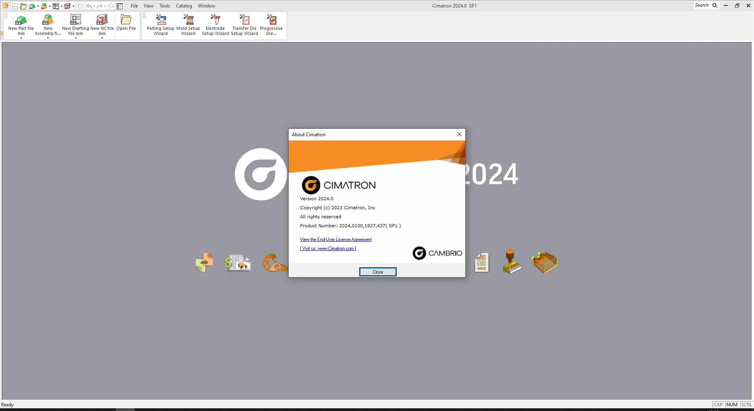Screen dimensions: 754x411
Task: Expand dropdown arrow beside small New Part icon
Action: [x=38, y=6]
